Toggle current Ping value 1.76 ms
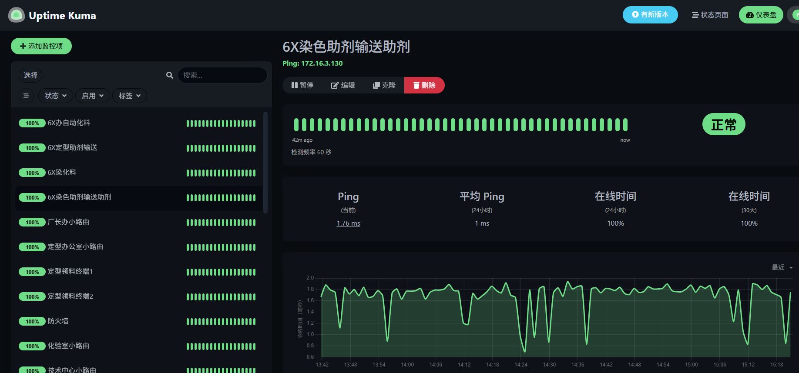 coord(348,223)
